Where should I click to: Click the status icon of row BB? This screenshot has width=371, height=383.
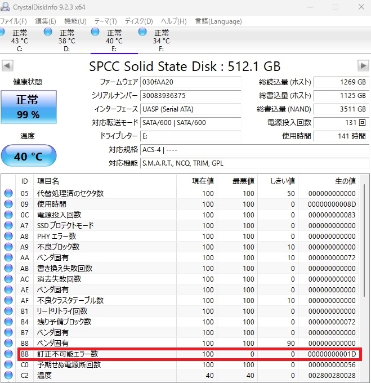click(x=8, y=354)
